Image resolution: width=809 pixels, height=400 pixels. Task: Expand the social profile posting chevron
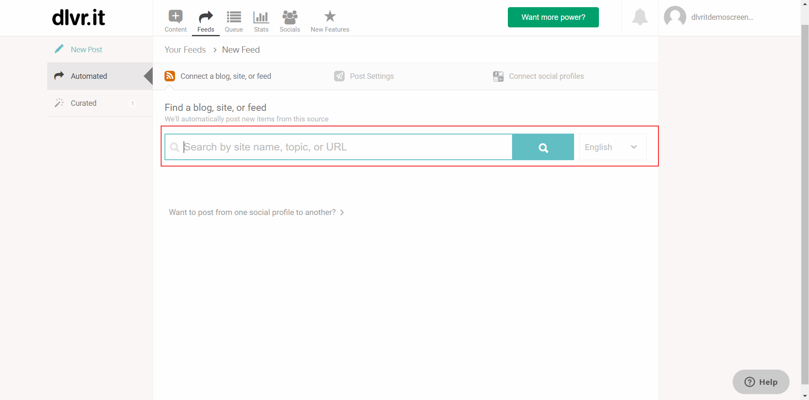click(x=342, y=212)
